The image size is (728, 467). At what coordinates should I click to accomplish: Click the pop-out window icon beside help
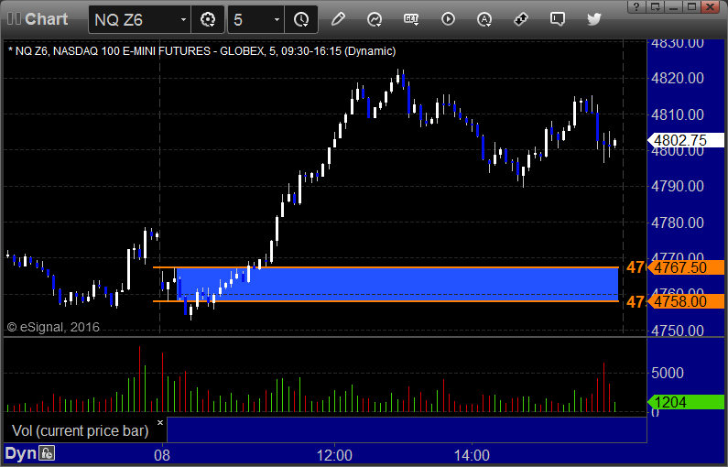[x=656, y=6]
